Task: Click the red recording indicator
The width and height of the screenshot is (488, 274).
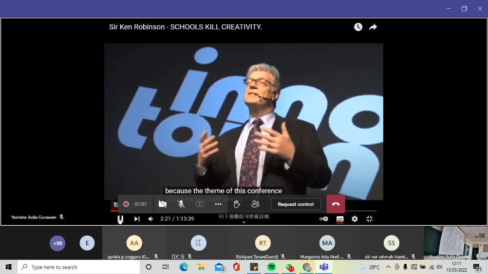Action: [126, 204]
